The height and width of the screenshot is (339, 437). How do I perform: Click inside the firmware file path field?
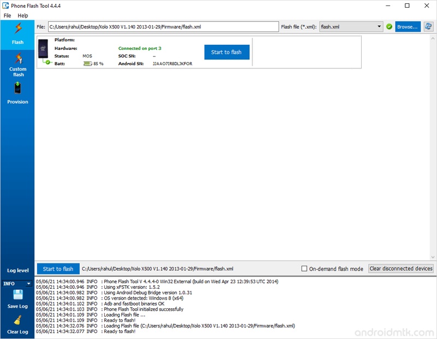tap(161, 26)
